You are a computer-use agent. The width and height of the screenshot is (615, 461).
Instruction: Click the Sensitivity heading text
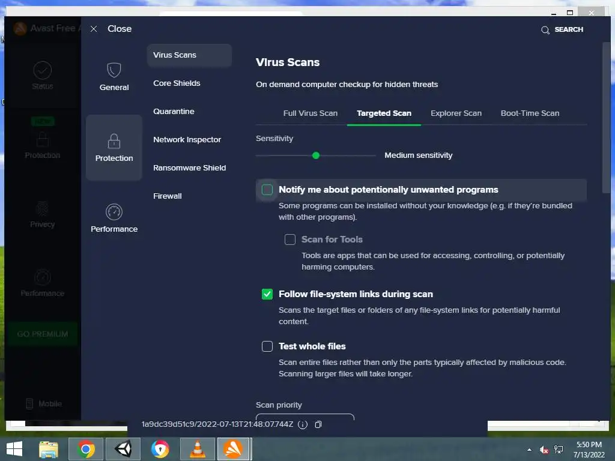(x=274, y=139)
